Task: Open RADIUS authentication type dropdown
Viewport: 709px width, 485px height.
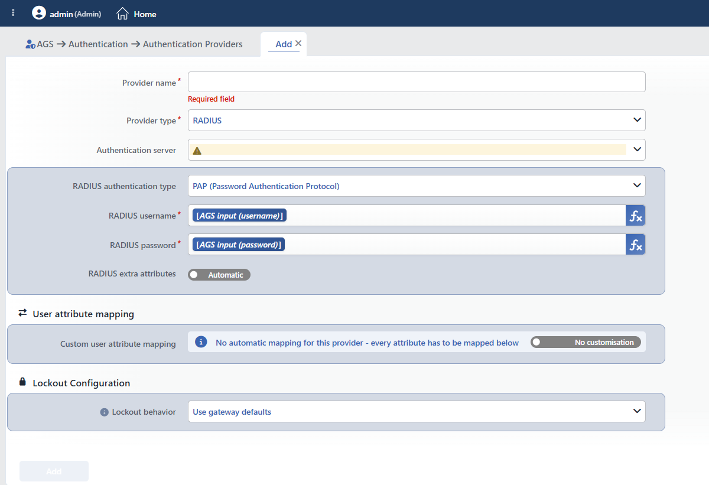Action: tap(417, 186)
